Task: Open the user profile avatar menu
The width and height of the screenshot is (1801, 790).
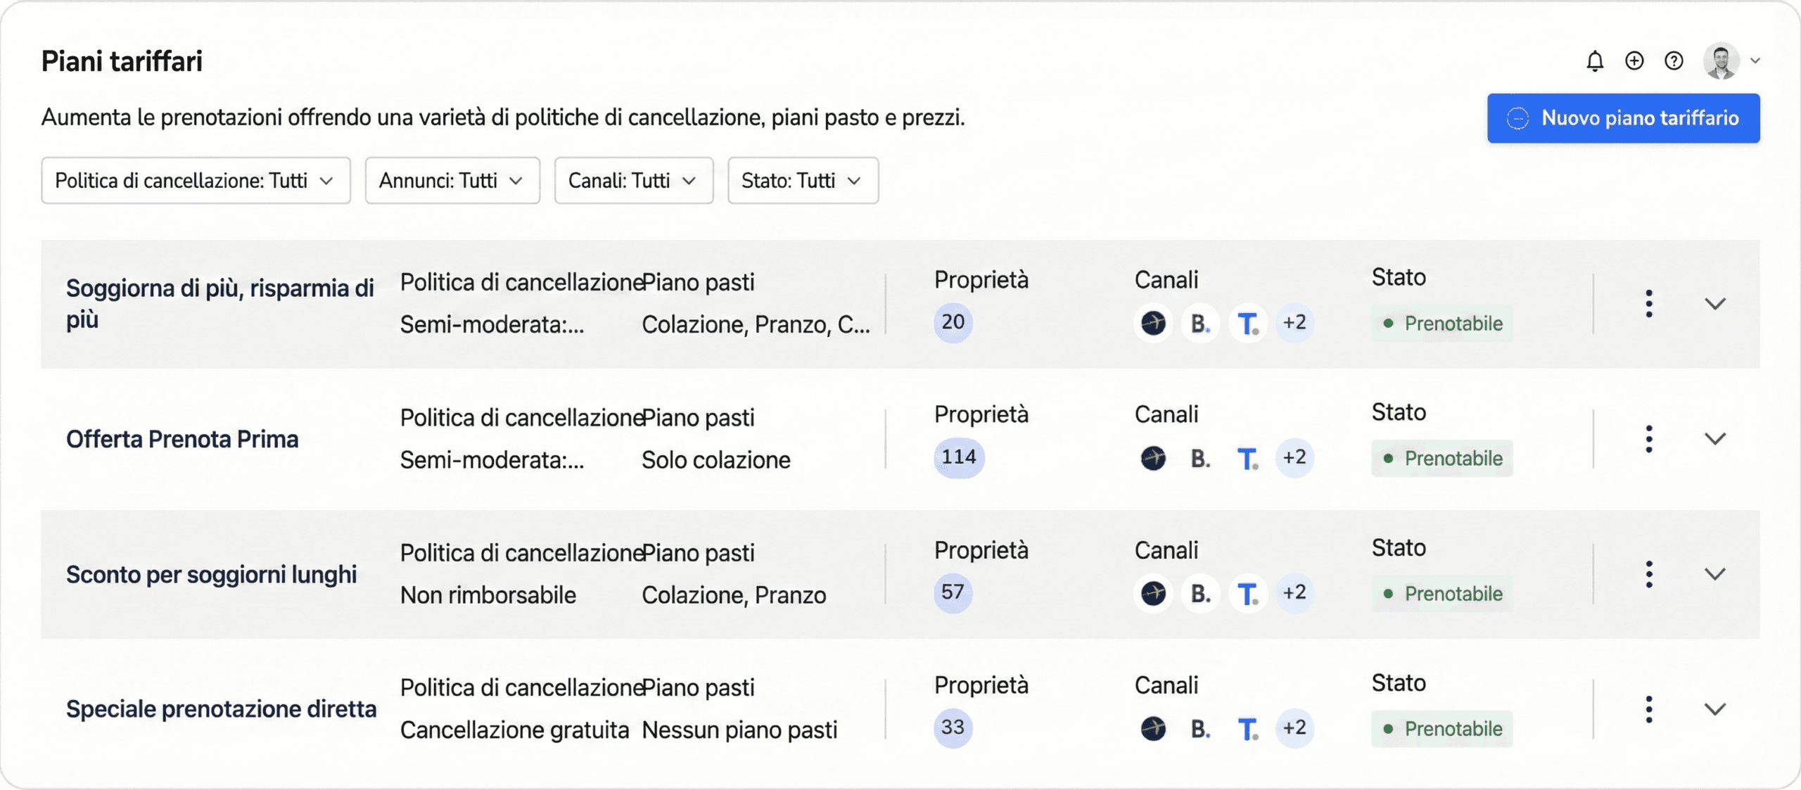Action: (1730, 61)
